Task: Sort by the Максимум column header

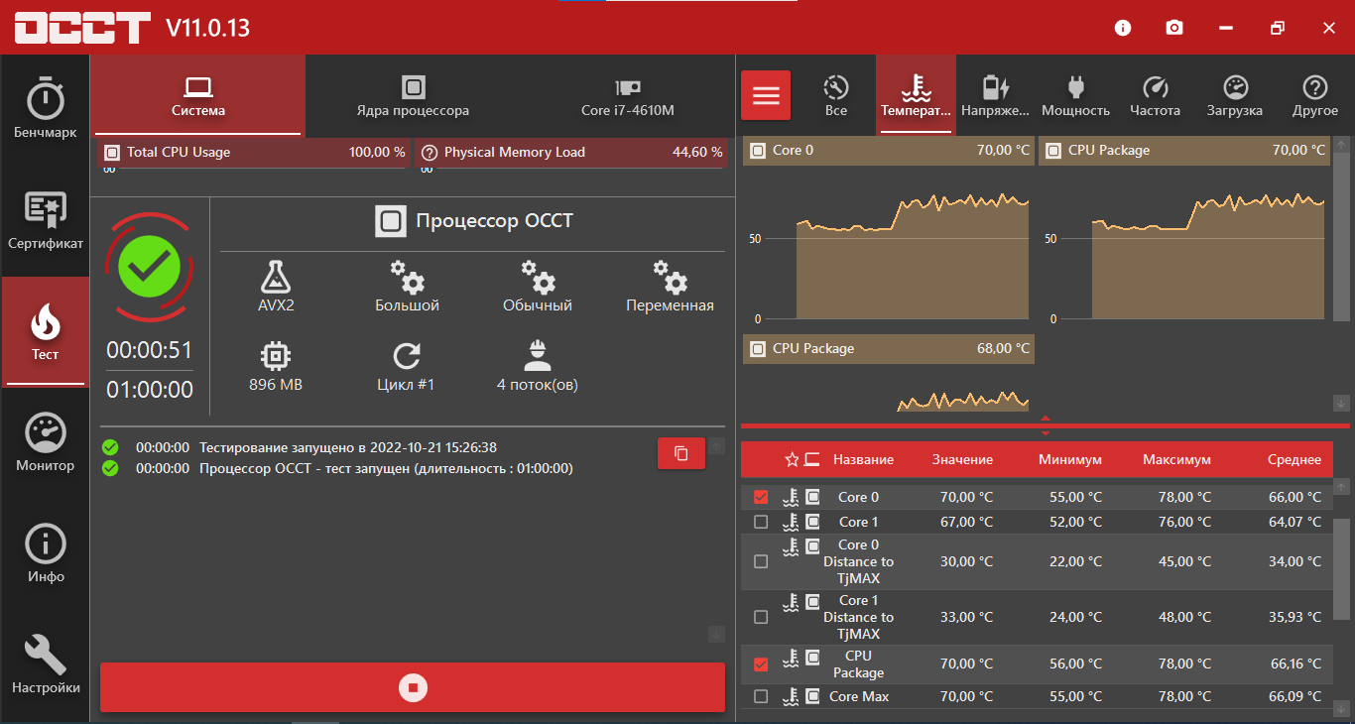Action: (x=1176, y=459)
